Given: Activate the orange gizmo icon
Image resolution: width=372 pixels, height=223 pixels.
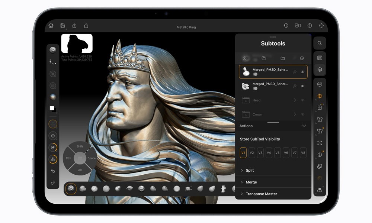Looking at the screenshot, I should (320, 96).
